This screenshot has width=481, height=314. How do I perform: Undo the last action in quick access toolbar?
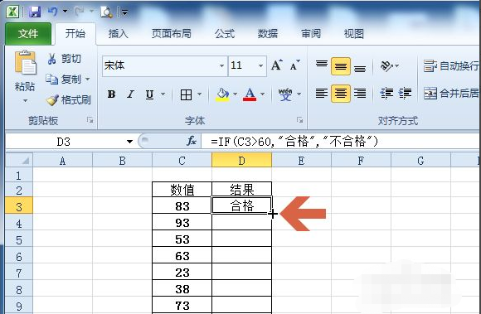coord(53,12)
